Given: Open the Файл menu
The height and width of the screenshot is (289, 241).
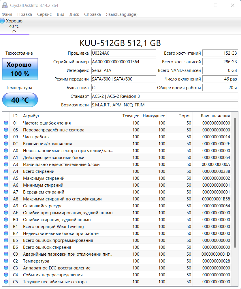Looking at the screenshot, I should coord(7,14).
